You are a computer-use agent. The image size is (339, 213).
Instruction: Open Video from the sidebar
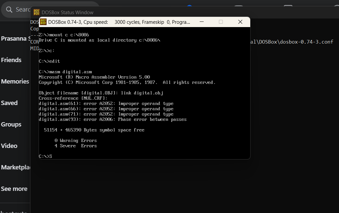9,146
